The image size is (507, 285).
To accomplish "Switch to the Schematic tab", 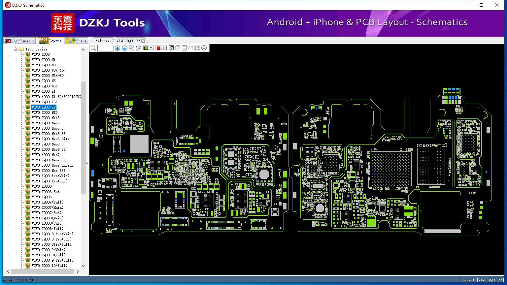I will tap(19, 41).
